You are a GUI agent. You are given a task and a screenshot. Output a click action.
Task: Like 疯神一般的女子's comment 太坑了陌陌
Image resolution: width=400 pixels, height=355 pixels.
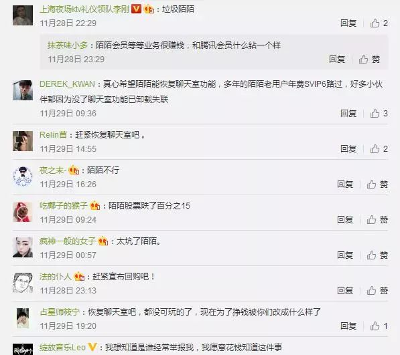pyautogui.click(x=371, y=255)
